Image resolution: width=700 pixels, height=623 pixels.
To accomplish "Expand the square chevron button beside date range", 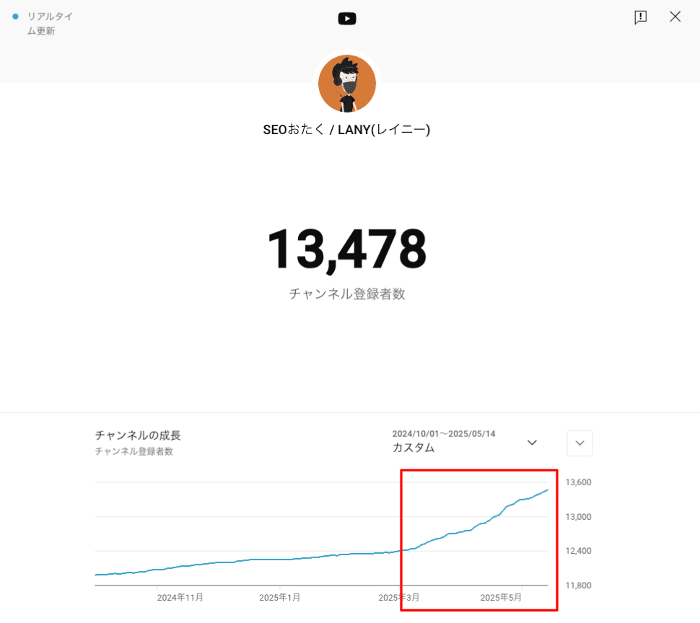I will pos(579,443).
